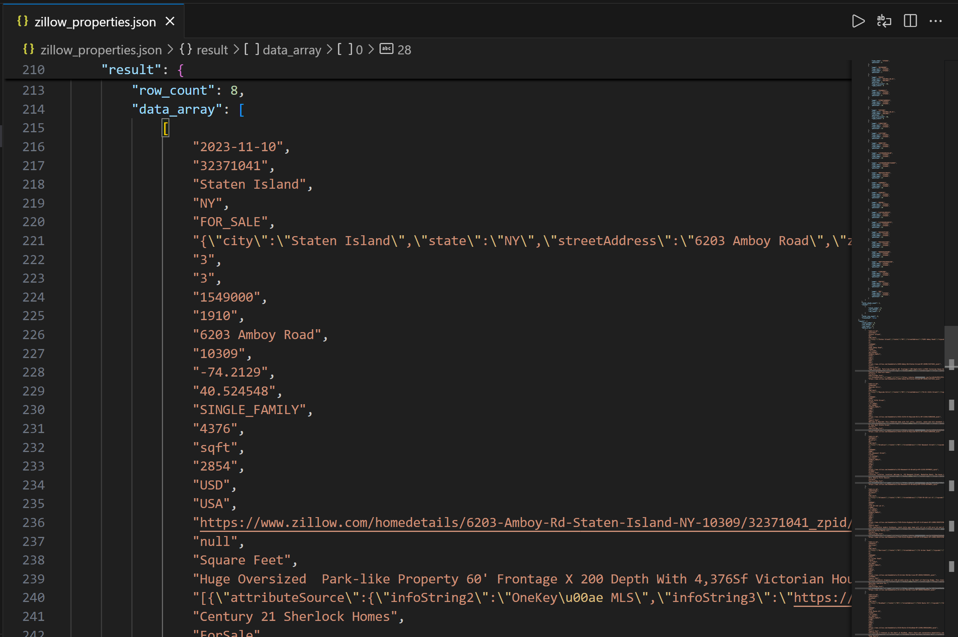
Task: Select the zillow_properties.json editor tab
Action: (x=95, y=21)
